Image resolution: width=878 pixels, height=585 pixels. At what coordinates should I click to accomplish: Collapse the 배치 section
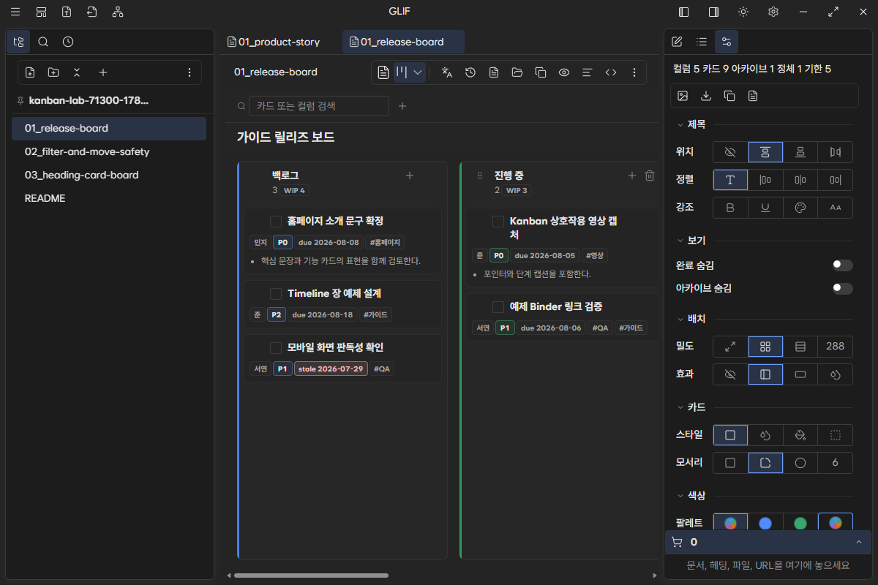(x=691, y=319)
